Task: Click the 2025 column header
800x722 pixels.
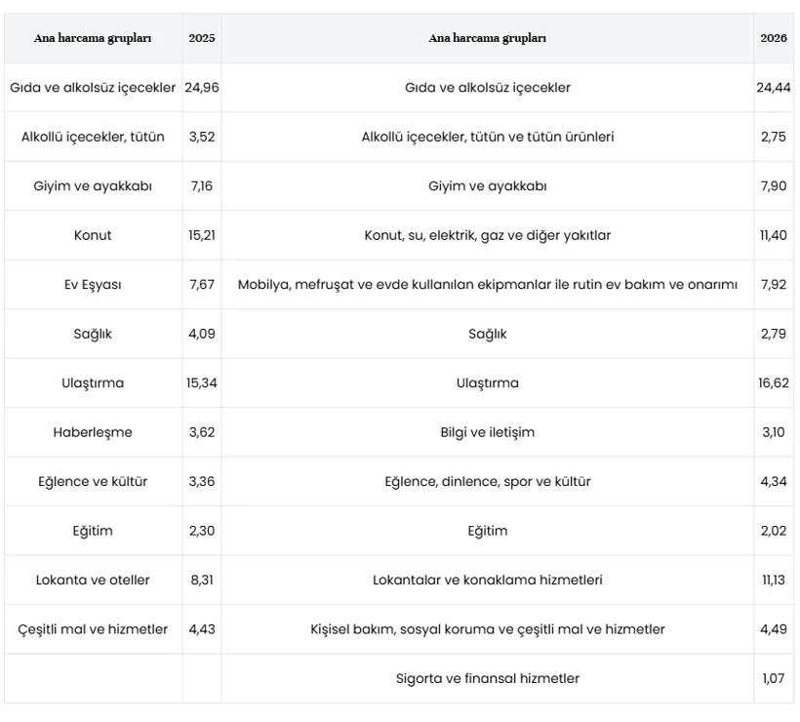Action: pyautogui.click(x=202, y=38)
